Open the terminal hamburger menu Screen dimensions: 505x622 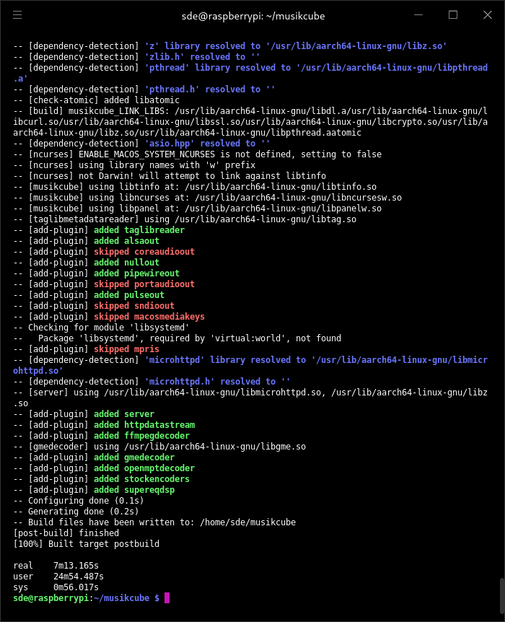[x=18, y=14]
